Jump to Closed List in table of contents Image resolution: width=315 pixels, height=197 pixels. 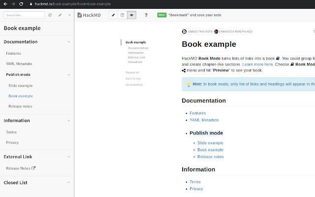pos(135,62)
